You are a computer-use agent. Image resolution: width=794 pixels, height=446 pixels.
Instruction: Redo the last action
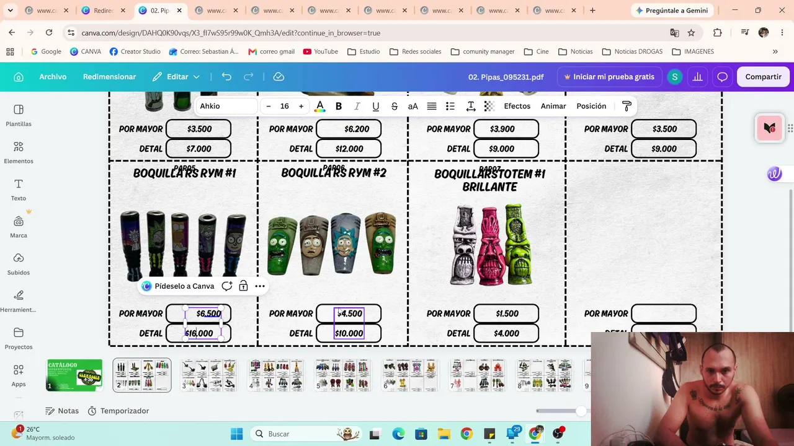[x=249, y=77]
